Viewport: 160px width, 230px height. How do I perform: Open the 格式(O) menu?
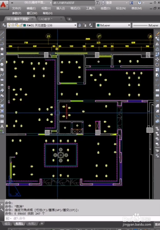pos(75,8)
